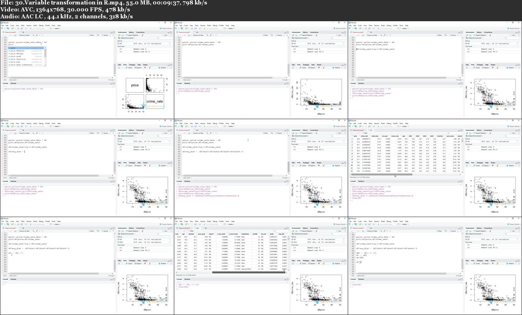Select Preprocessing.R tab in autocomplete frame
Screen dimensions: 522x315
10,32
